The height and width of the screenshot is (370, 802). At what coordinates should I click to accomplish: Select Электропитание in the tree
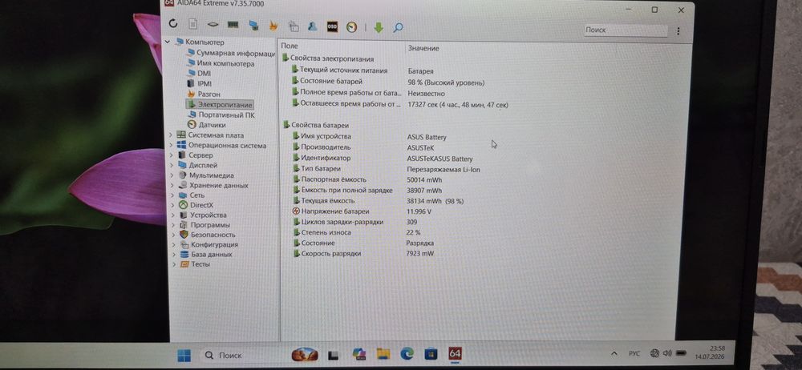[x=220, y=104]
